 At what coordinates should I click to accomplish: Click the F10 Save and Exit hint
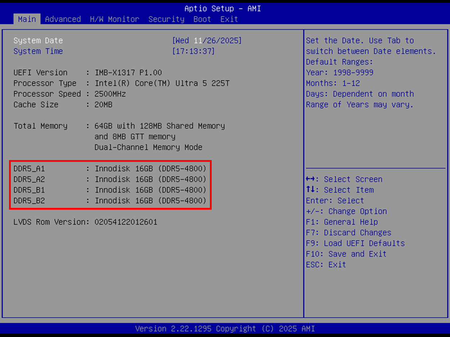(346, 254)
